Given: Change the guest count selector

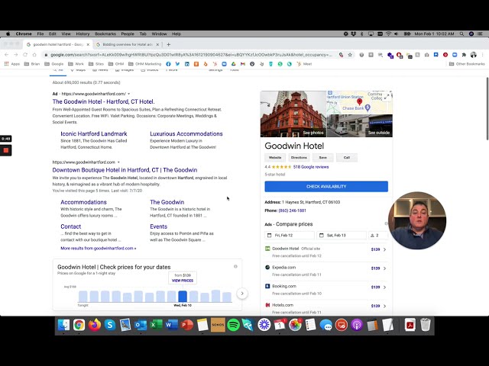Looking at the screenshot, I should point(378,236).
